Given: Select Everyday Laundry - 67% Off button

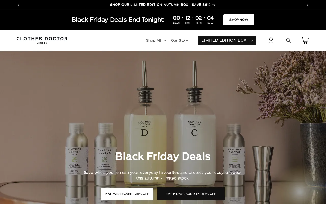Looking at the screenshot, I should (191, 194).
